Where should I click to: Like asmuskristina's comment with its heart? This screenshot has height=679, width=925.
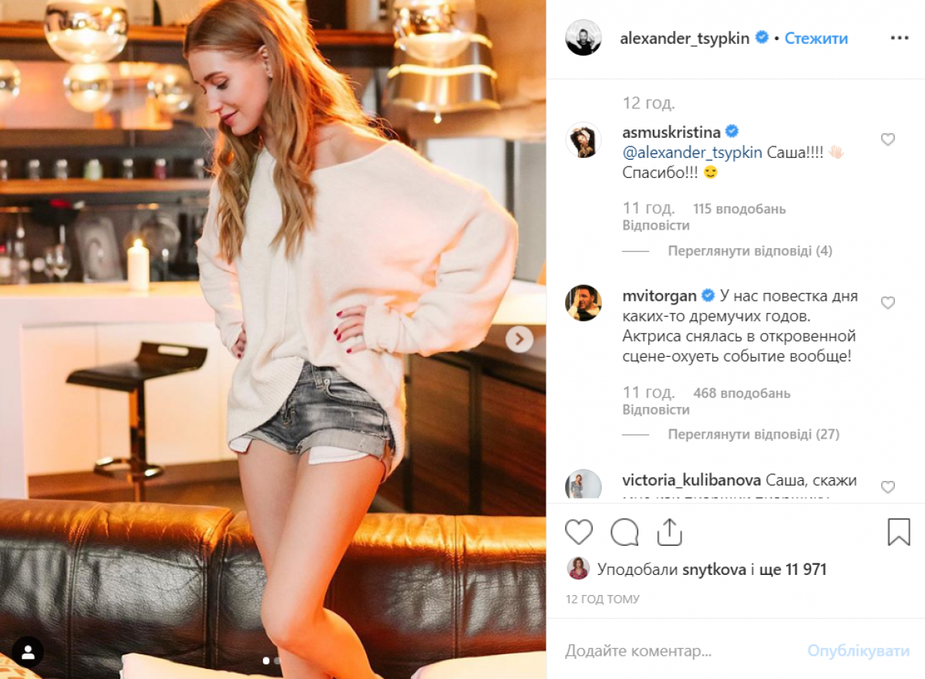coord(888,139)
